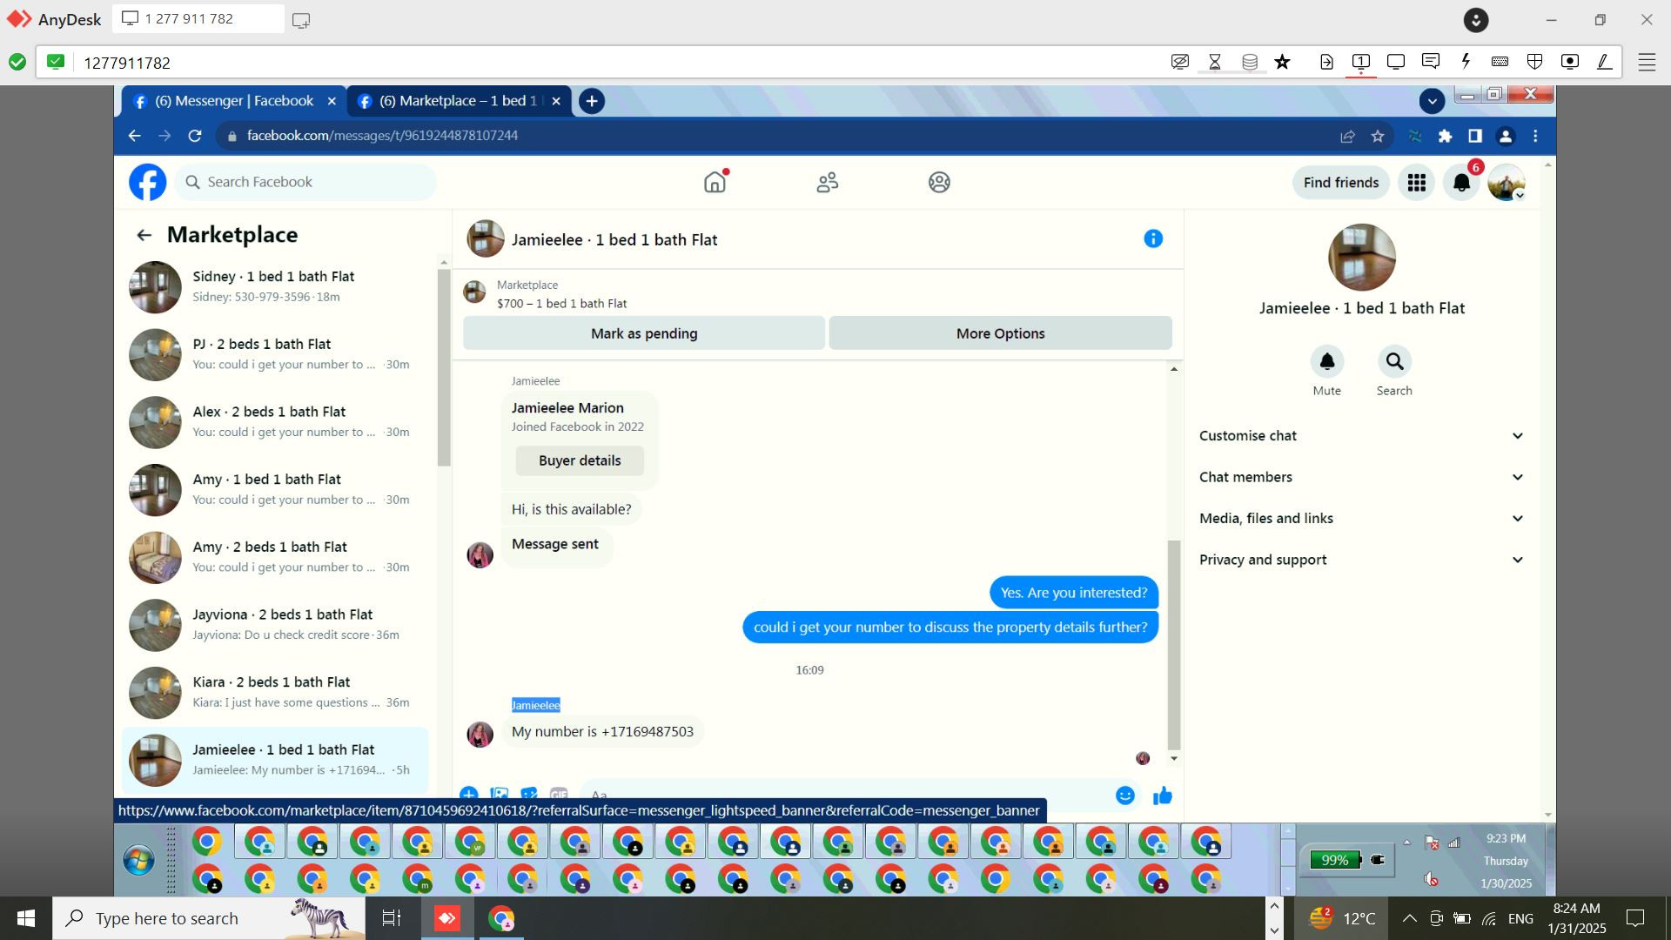Click the Mark as pending button

click(x=644, y=333)
